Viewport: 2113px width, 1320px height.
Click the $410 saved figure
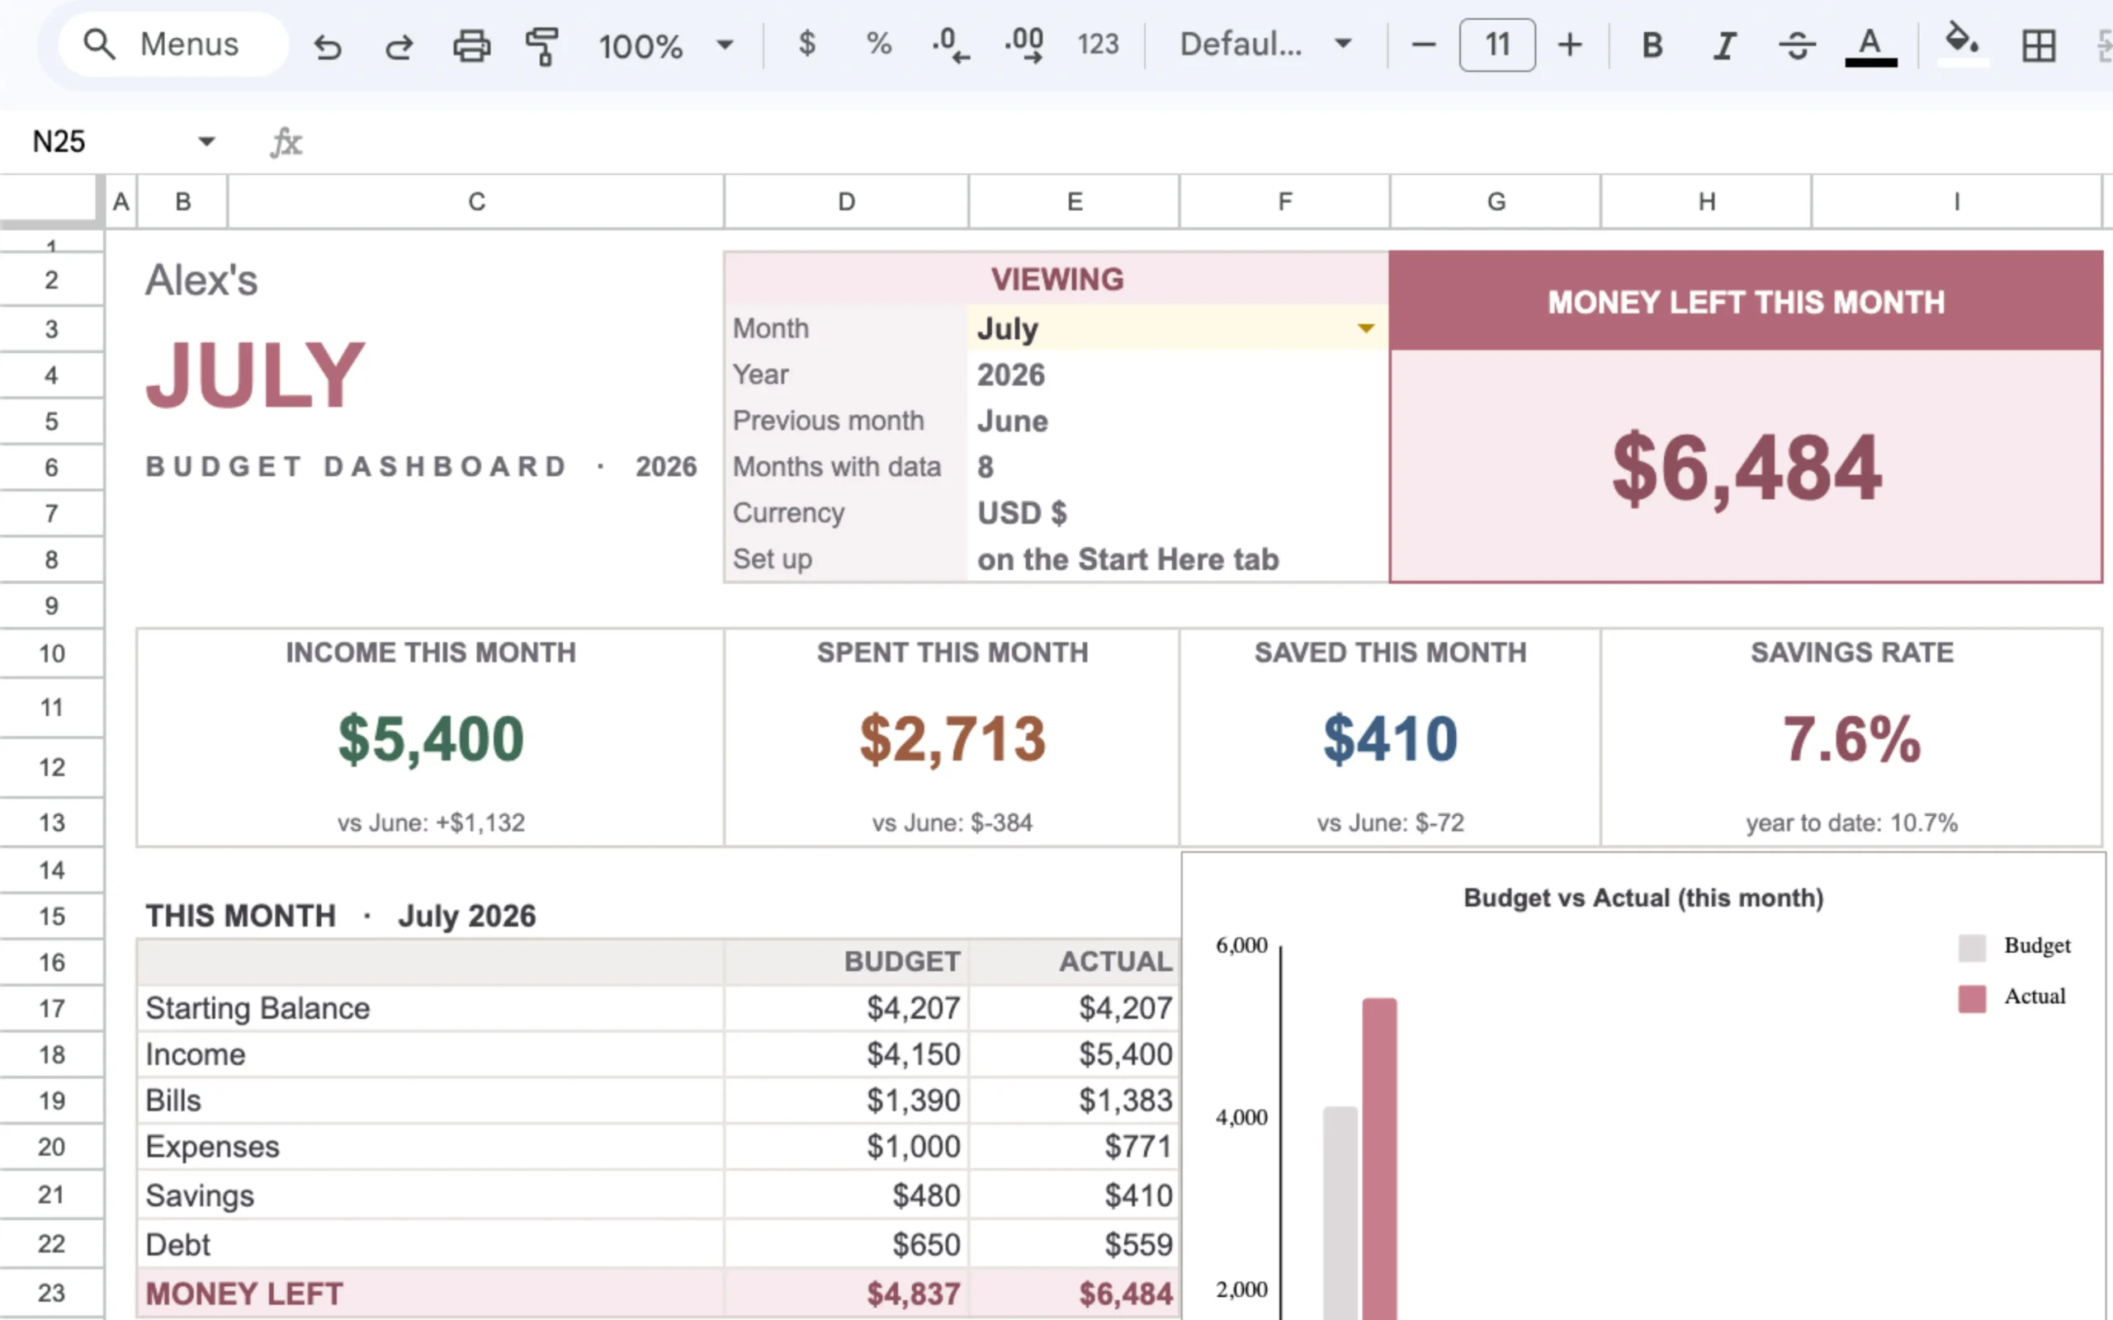(x=1390, y=738)
